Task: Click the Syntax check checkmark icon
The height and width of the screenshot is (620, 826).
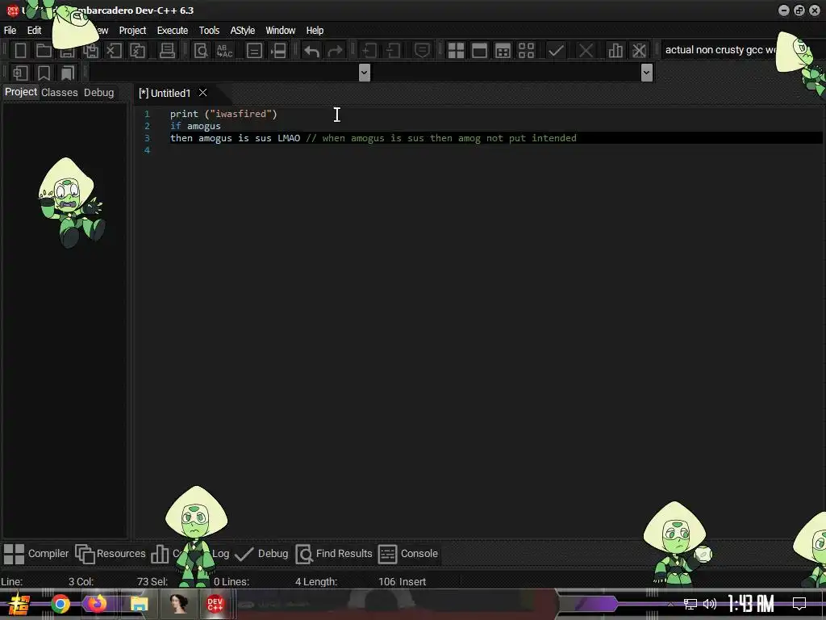Action: click(x=556, y=51)
